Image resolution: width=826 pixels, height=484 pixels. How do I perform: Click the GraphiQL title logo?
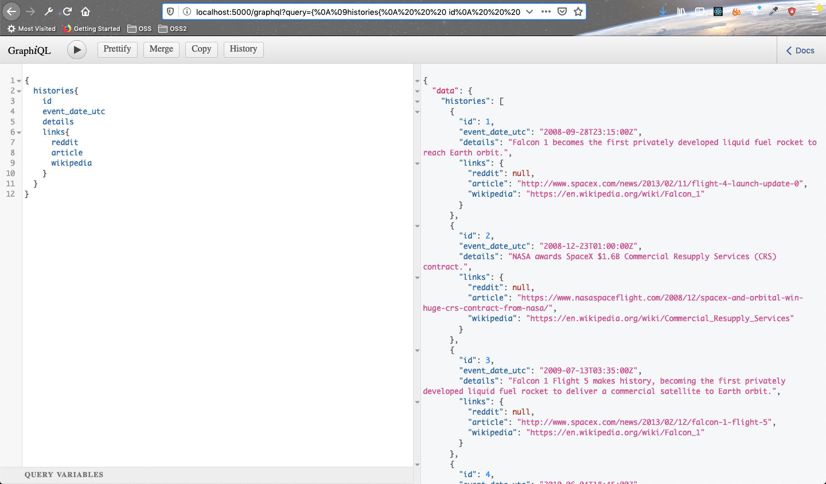pyautogui.click(x=29, y=50)
